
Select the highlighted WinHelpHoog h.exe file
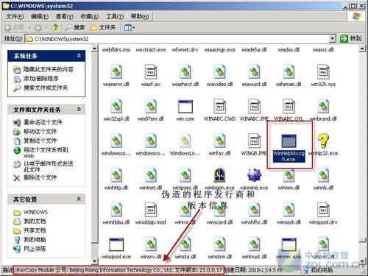pyautogui.click(x=289, y=148)
